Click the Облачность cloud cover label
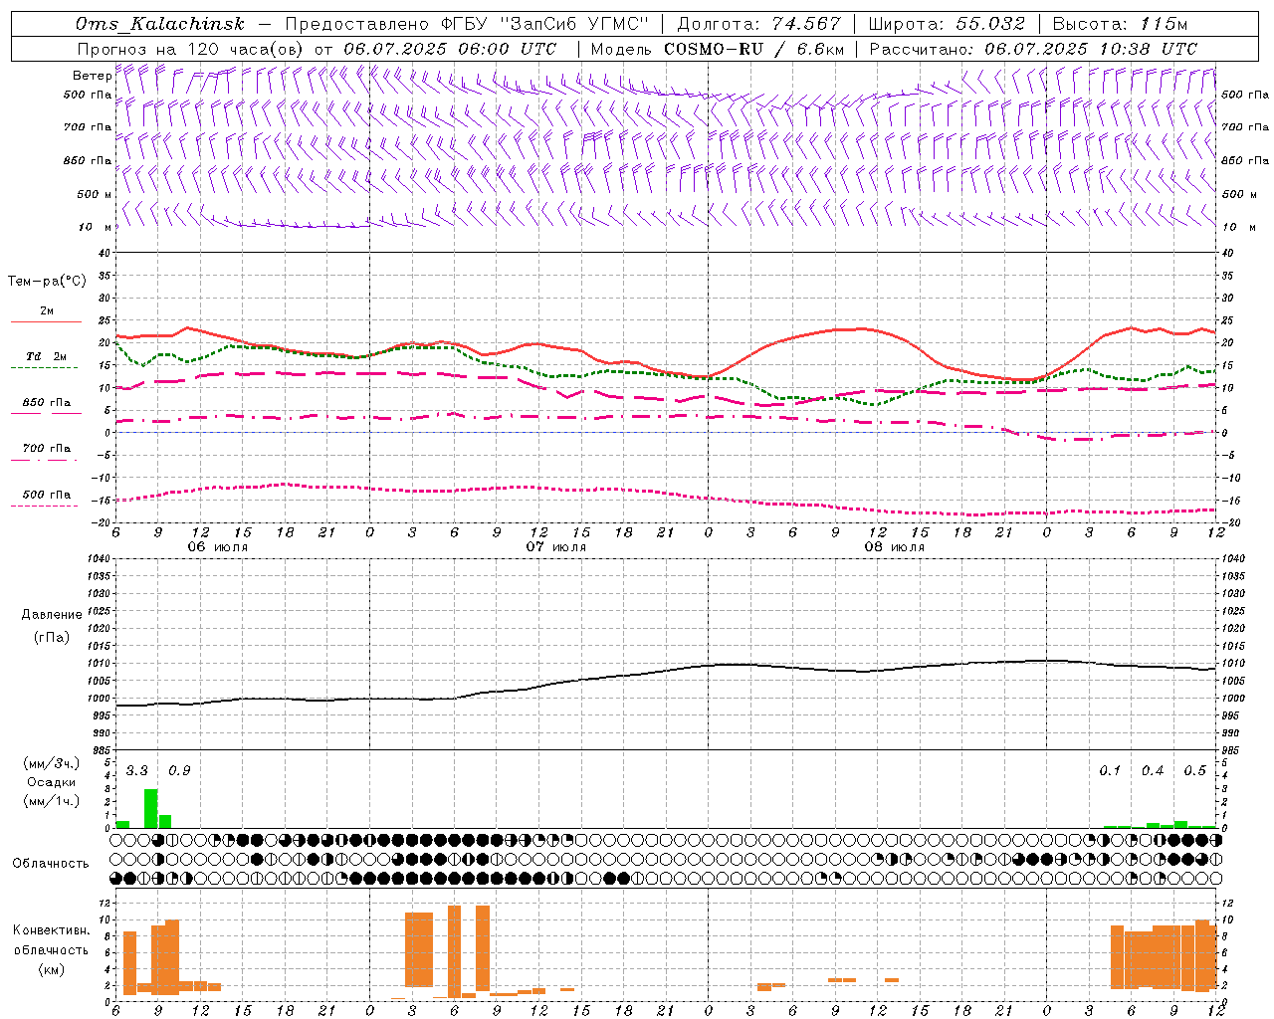 click(51, 863)
